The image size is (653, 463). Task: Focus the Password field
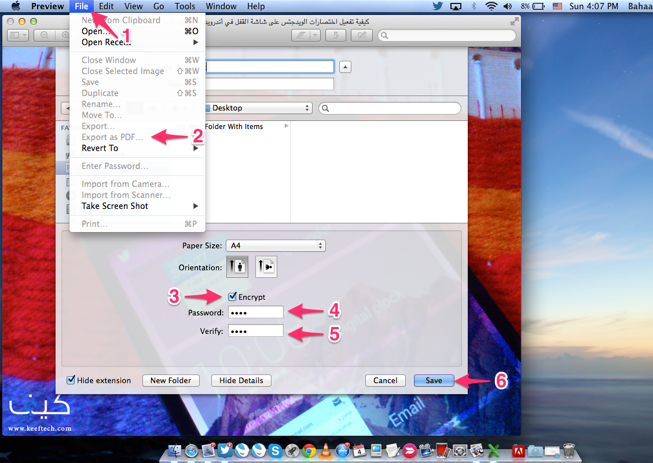click(256, 313)
